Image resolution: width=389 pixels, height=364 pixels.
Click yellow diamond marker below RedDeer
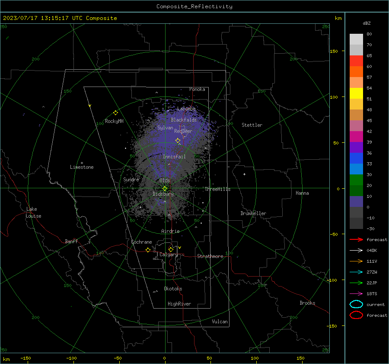click(x=178, y=141)
